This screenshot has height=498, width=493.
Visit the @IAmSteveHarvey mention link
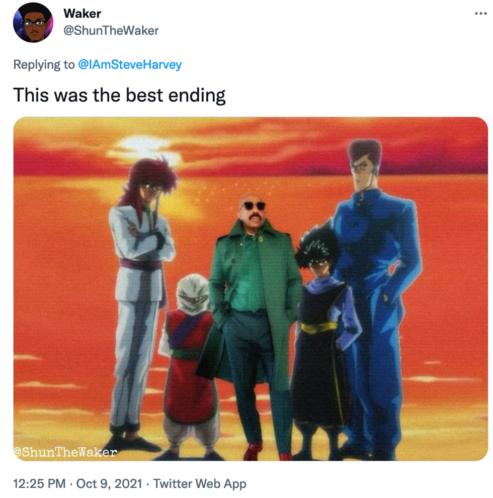coord(130,64)
